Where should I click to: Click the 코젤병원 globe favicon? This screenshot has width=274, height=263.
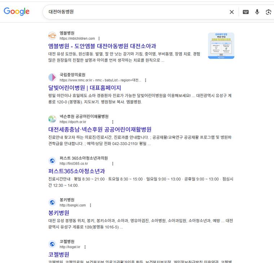pyautogui.click(x=52, y=244)
